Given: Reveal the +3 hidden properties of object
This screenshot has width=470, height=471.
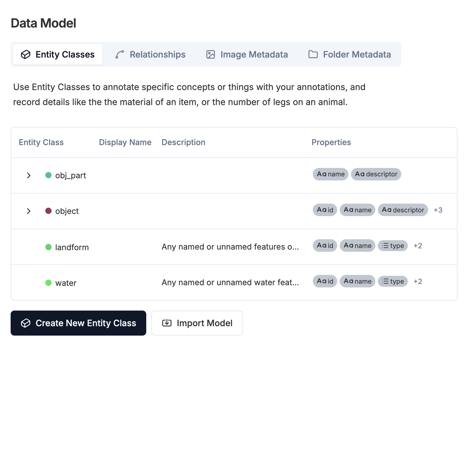Looking at the screenshot, I should pyautogui.click(x=438, y=210).
